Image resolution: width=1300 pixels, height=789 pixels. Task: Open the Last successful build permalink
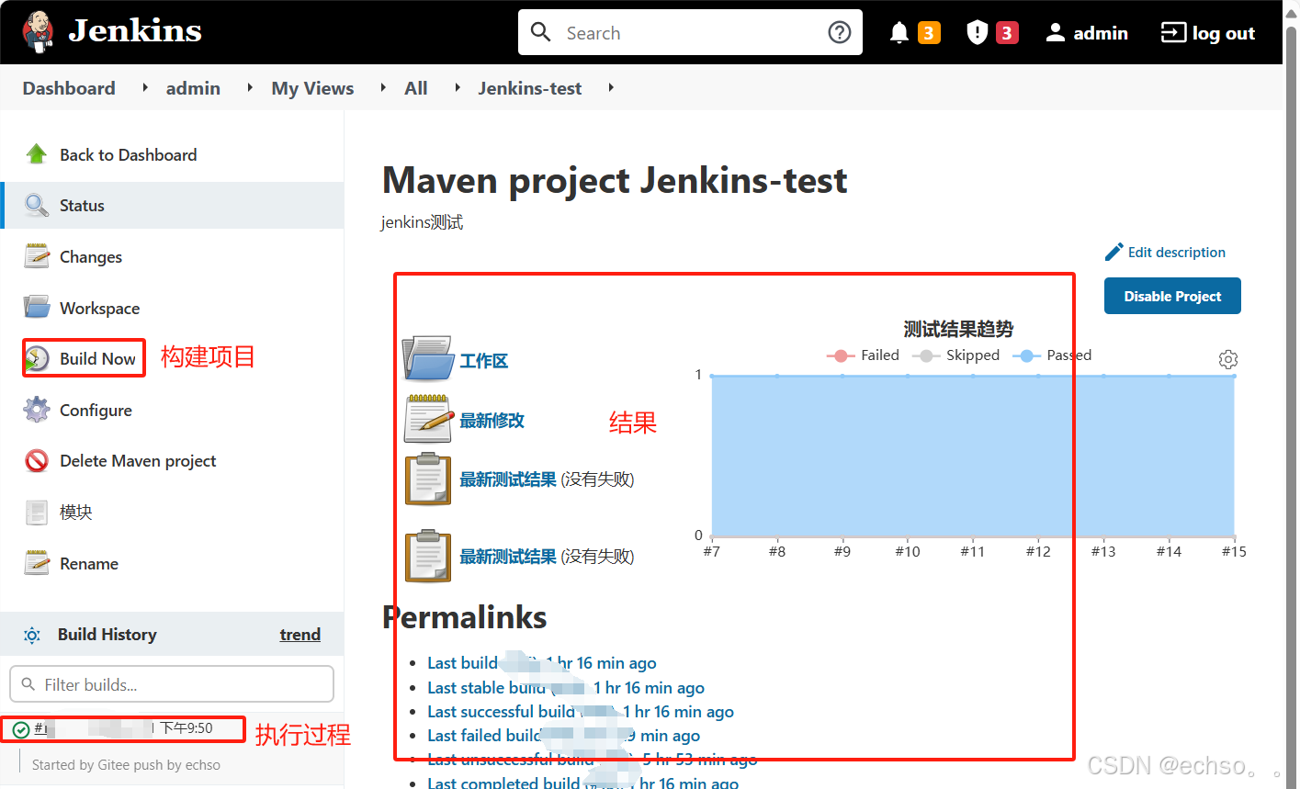click(581, 712)
